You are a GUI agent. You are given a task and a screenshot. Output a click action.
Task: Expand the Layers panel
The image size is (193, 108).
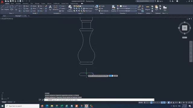point(81,13)
